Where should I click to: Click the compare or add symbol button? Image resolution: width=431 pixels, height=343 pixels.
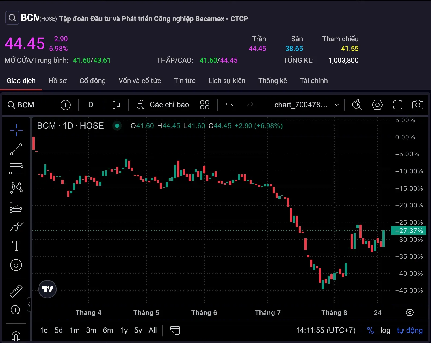coord(66,105)
